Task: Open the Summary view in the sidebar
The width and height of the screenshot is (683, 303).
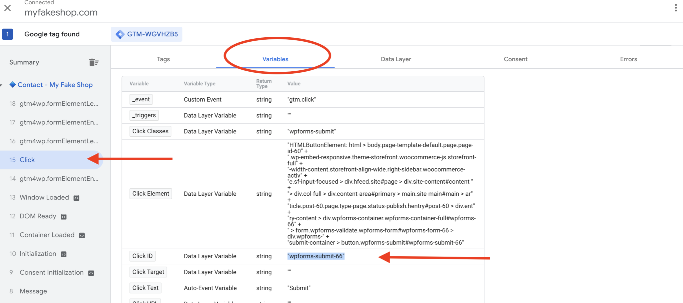Action: point(24,62)
